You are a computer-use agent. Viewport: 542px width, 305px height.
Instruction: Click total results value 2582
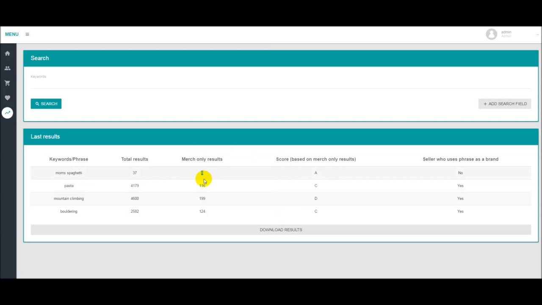click(x=135, y=211)
